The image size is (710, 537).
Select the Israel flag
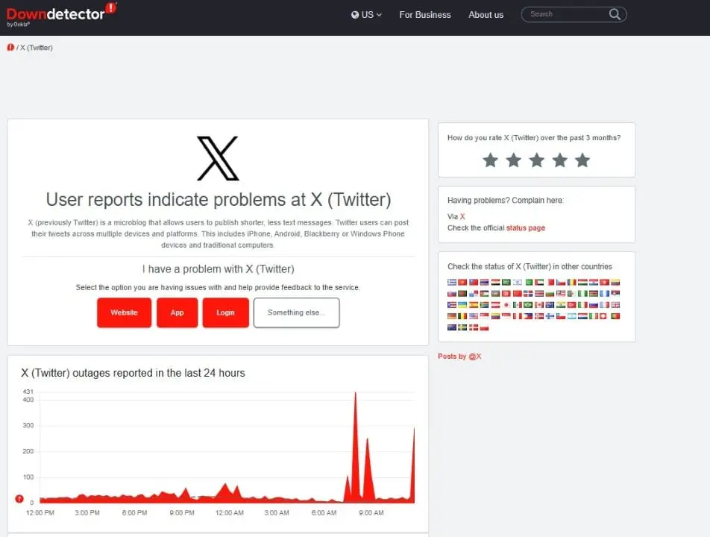tap(518, 282)
